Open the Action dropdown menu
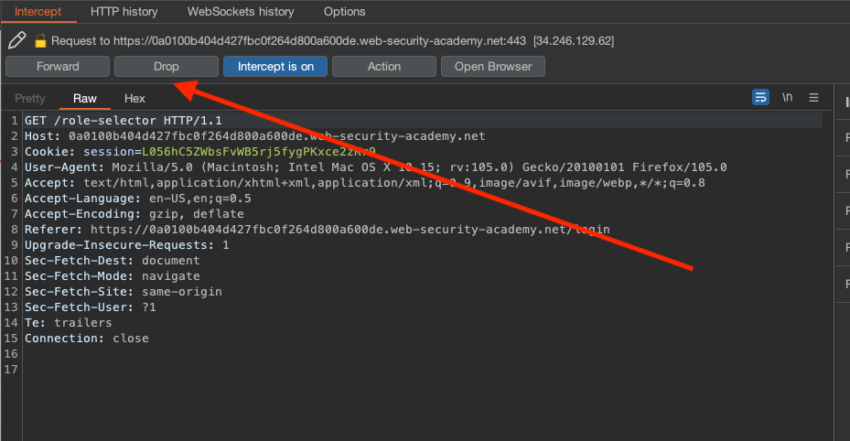This screenshot has height=441, width=850. 384,66
